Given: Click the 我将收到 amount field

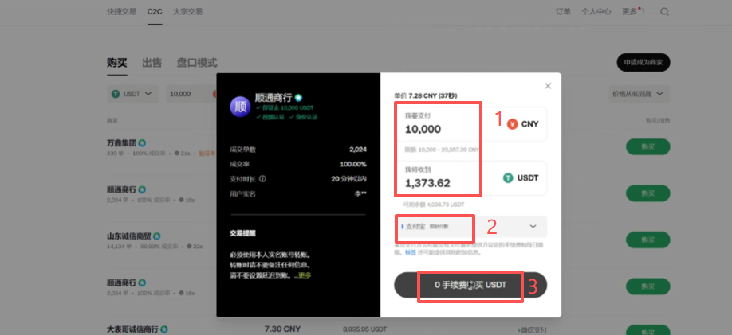Looking at the screenshot, I should click(x=470, y=178).
